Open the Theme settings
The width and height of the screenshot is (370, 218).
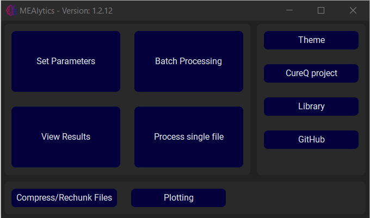[x=311, y=40]
